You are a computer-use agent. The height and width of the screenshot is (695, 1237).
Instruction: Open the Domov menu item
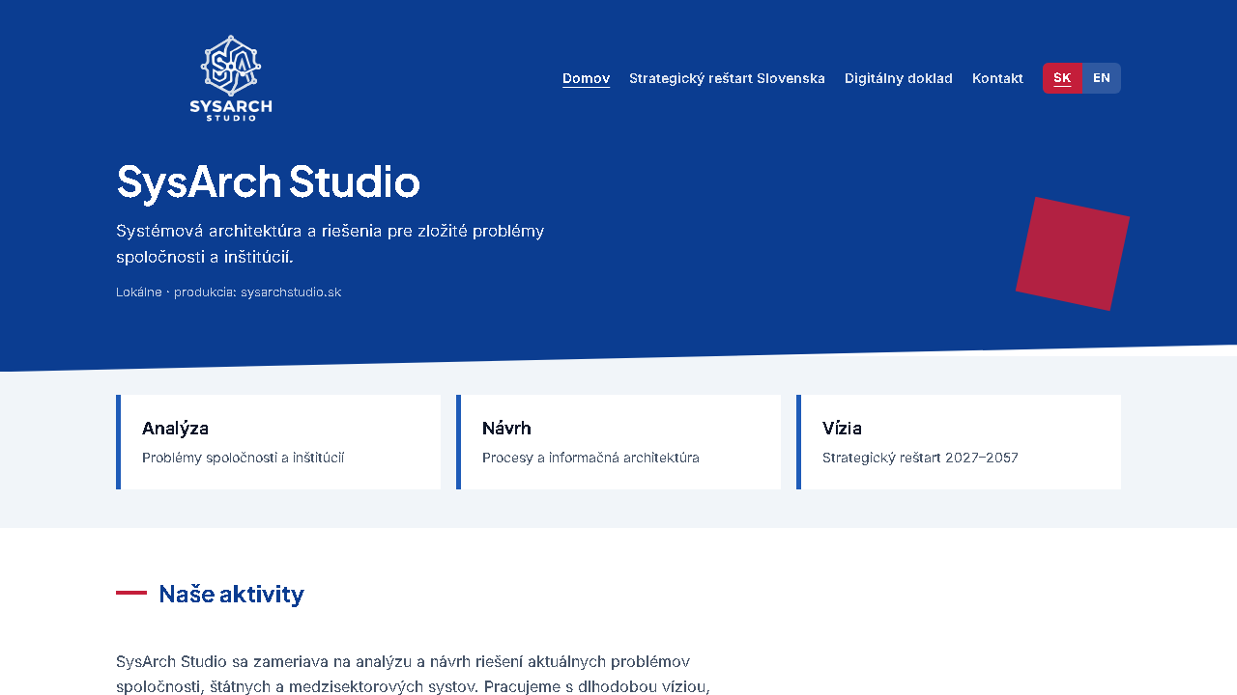point(587,78)
